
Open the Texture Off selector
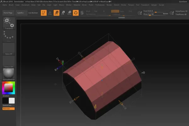[x=9, y=61]
